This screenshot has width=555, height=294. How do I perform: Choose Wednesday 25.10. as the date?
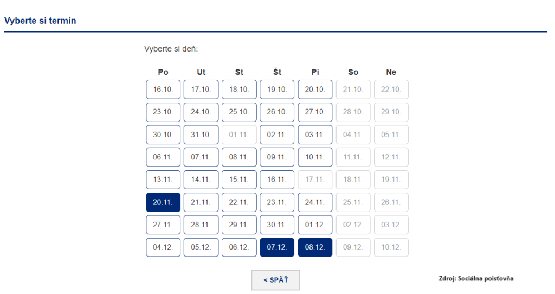[239, 112]
